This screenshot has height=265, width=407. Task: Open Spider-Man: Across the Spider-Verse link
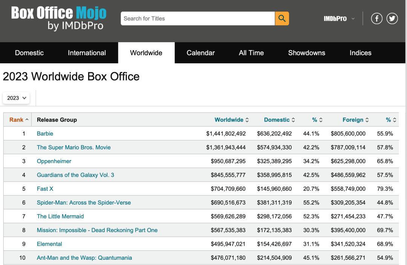tap(84, 203)
